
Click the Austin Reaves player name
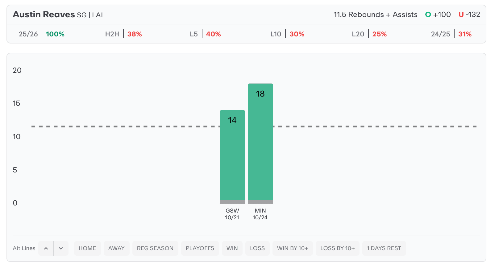point(44,14)
